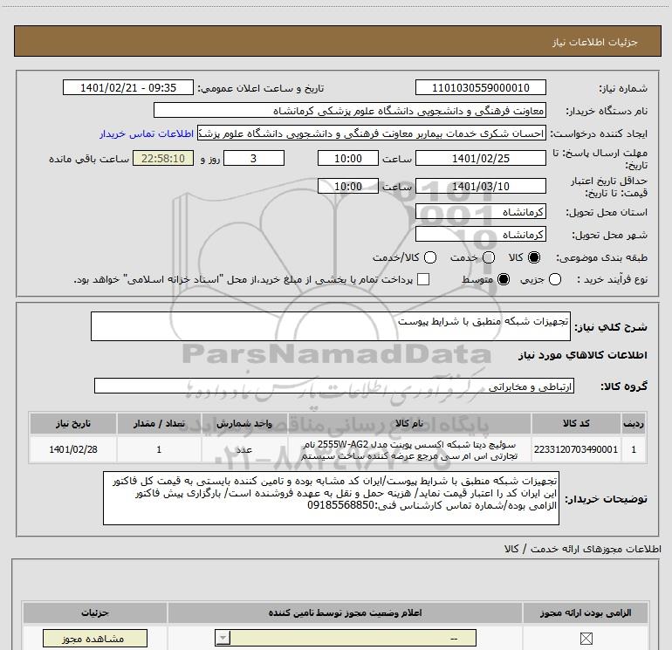The height and width of the screenshot is (650, 672).
Task: Toggle the الزامی بودن ارائه مجوز checkbox
Action: click(586, 639)
